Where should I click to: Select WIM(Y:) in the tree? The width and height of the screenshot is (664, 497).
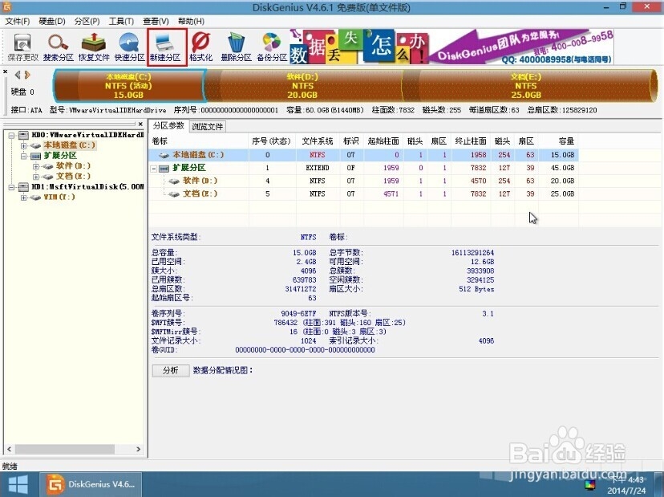coord(59,198)
